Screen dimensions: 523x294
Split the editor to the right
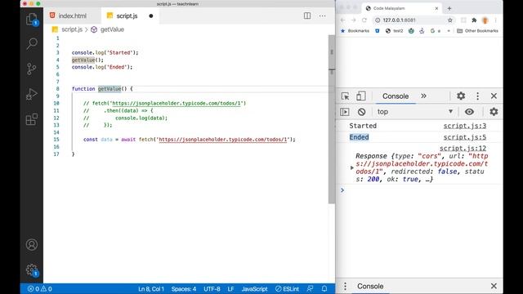click(x=307, y=16)
